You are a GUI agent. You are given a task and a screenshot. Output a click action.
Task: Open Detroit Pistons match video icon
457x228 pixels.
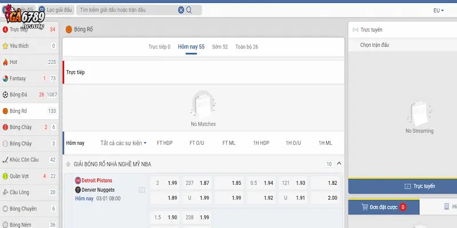[142, 190]
